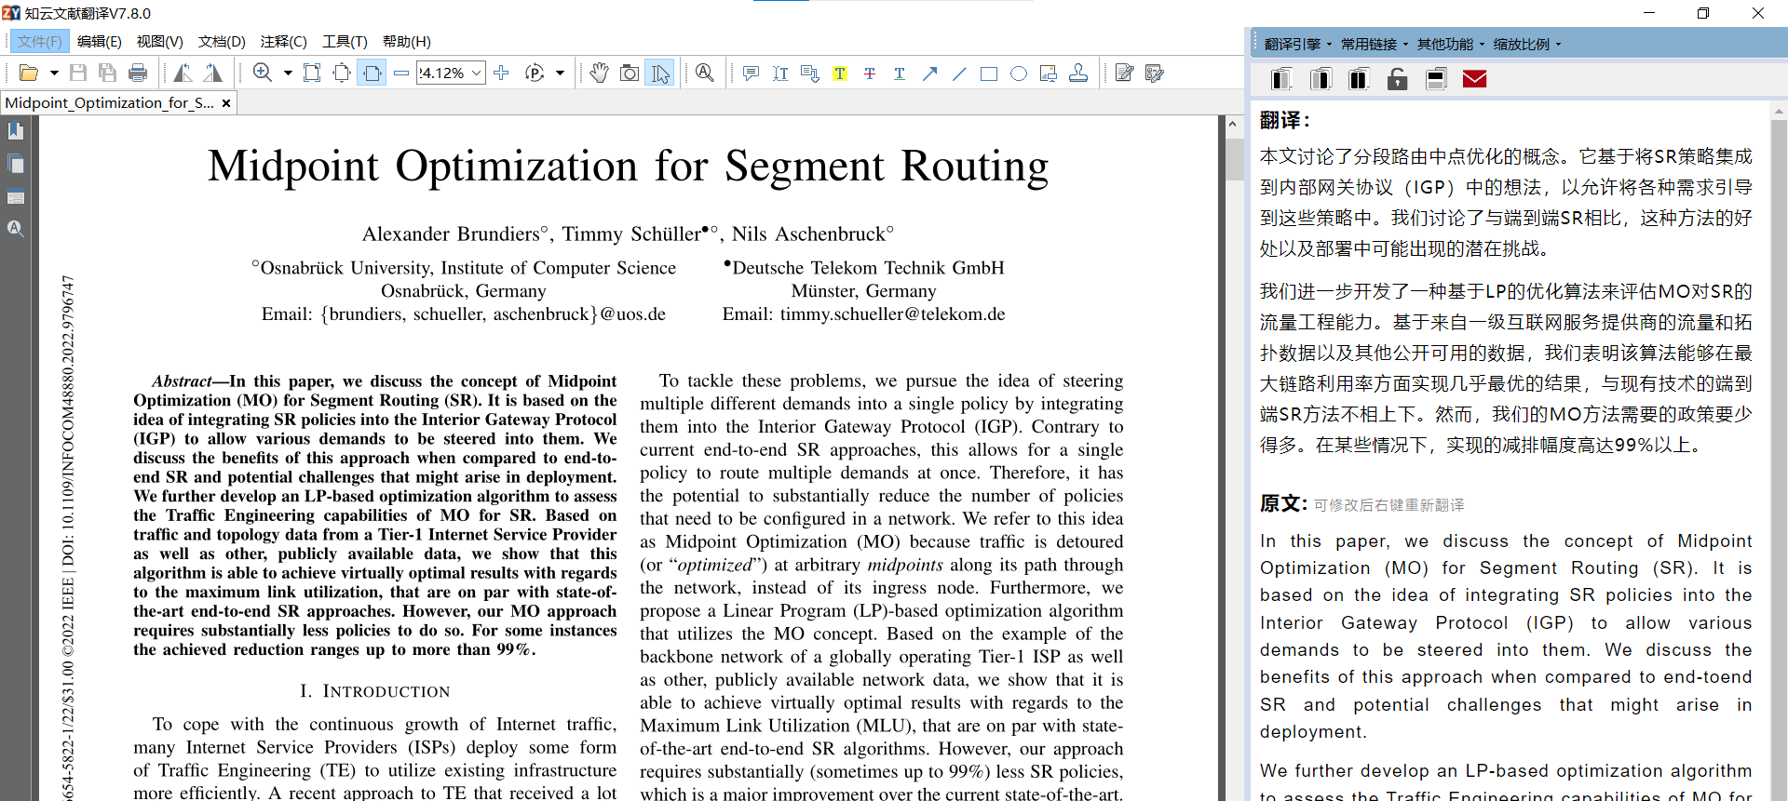This screenshot has width=1788, height=801.
Task: Expand the rotate view dropdown arrow
Action: point(560,73)
